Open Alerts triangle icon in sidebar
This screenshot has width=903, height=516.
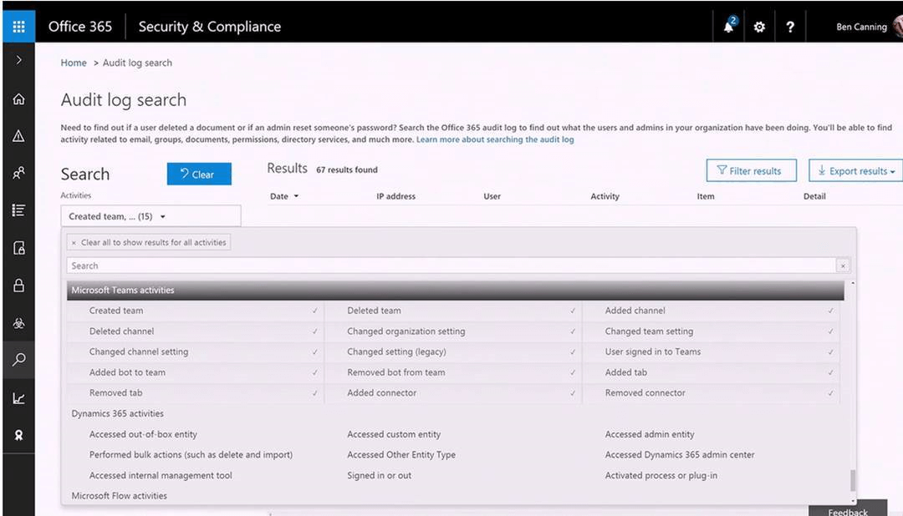18,136
